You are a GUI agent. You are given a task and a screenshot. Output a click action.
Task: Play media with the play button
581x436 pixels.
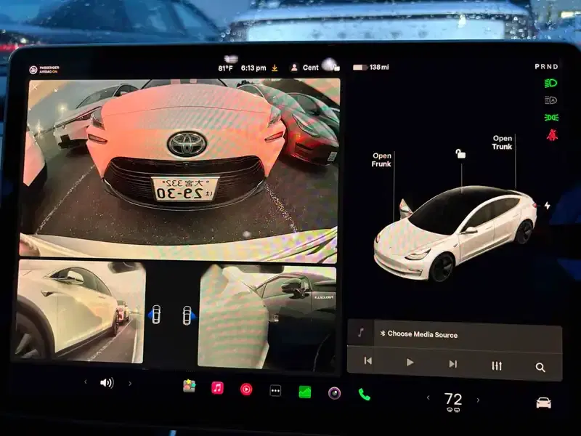pos(410,362)
